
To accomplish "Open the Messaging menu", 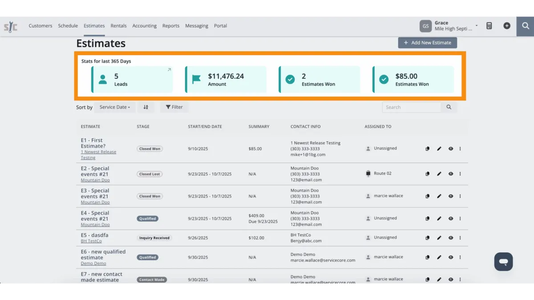I will 197,26.
